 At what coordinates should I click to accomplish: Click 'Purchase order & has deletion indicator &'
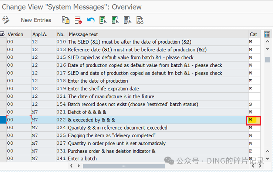click(x=112, y=151)
